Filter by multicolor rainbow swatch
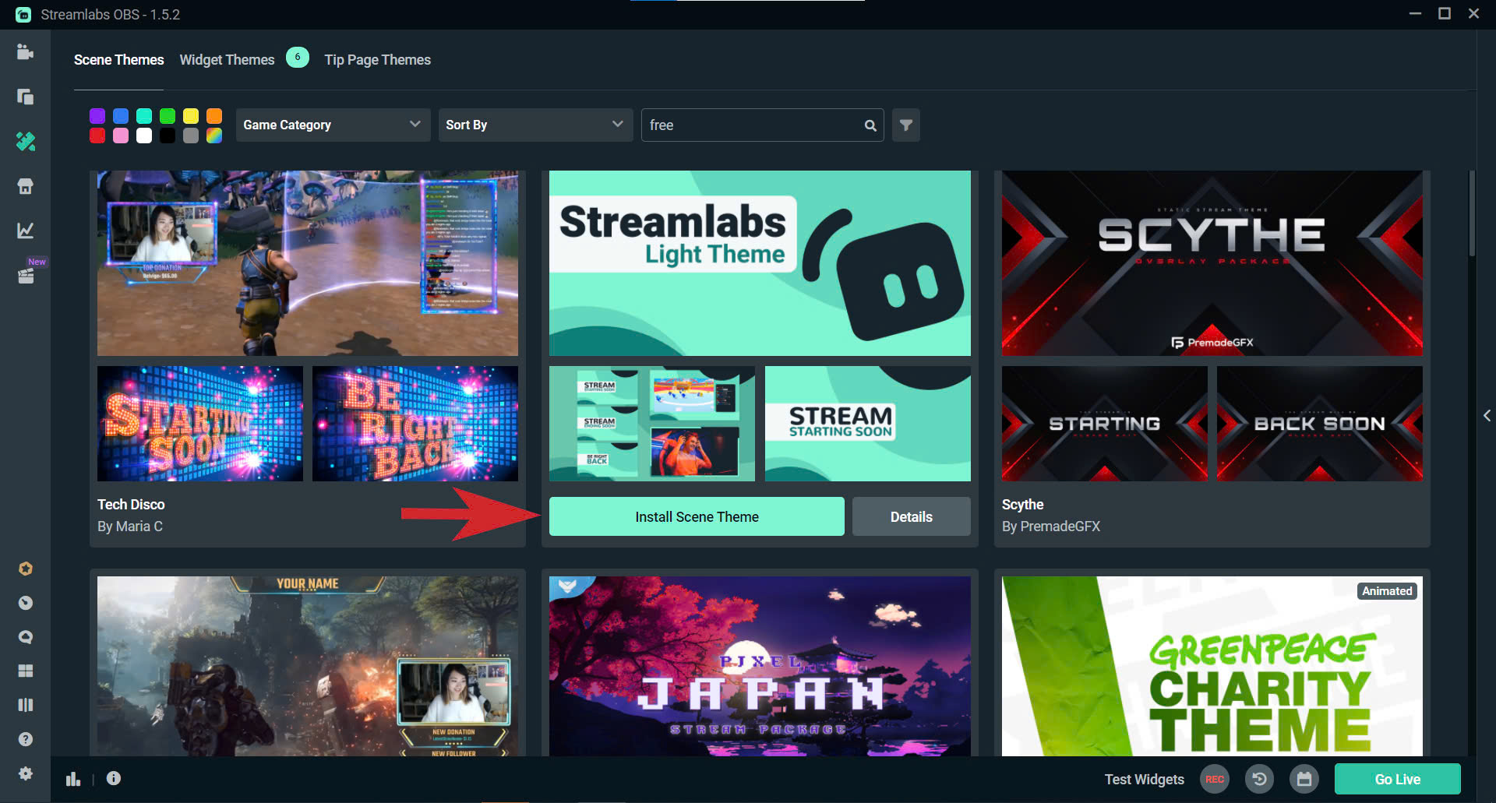Image resolution: width=1496 pixels, height=803 pixels. tap(214, 136)
